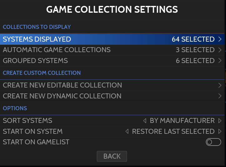Open the Systems Displayed menu entry
This screenshot has height=167, width=226.
(x=37, y=39)
